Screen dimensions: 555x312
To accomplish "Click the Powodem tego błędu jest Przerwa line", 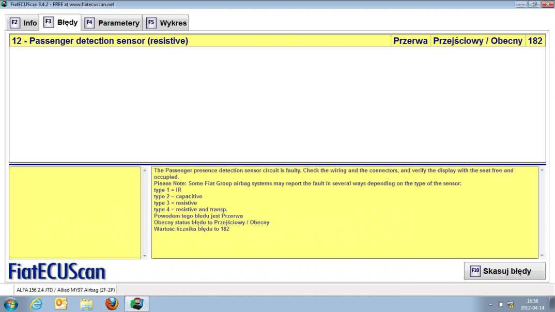I will pos(198,216).
